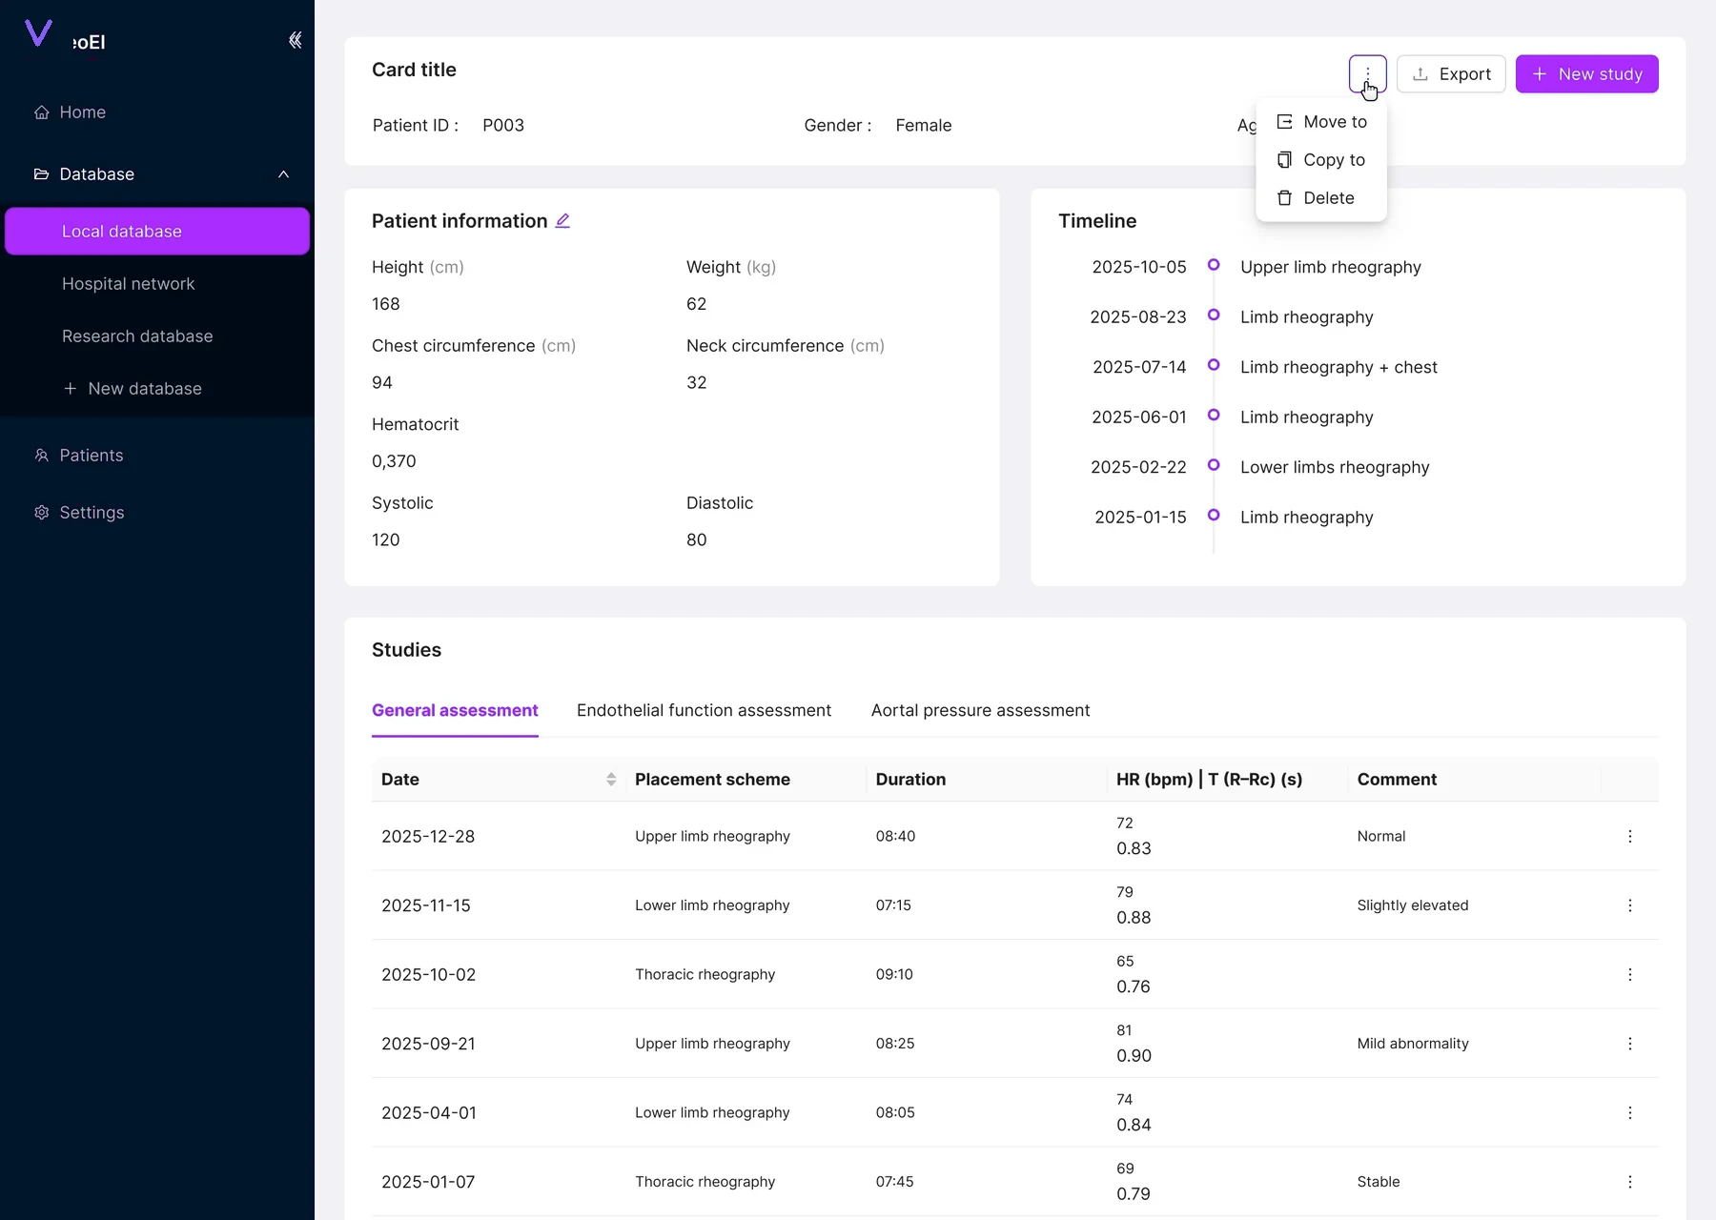This screenshot has width=1716, height=1220.
Task: Open Upper limb rheography timeline entry
Action: tap(1331, 268)
